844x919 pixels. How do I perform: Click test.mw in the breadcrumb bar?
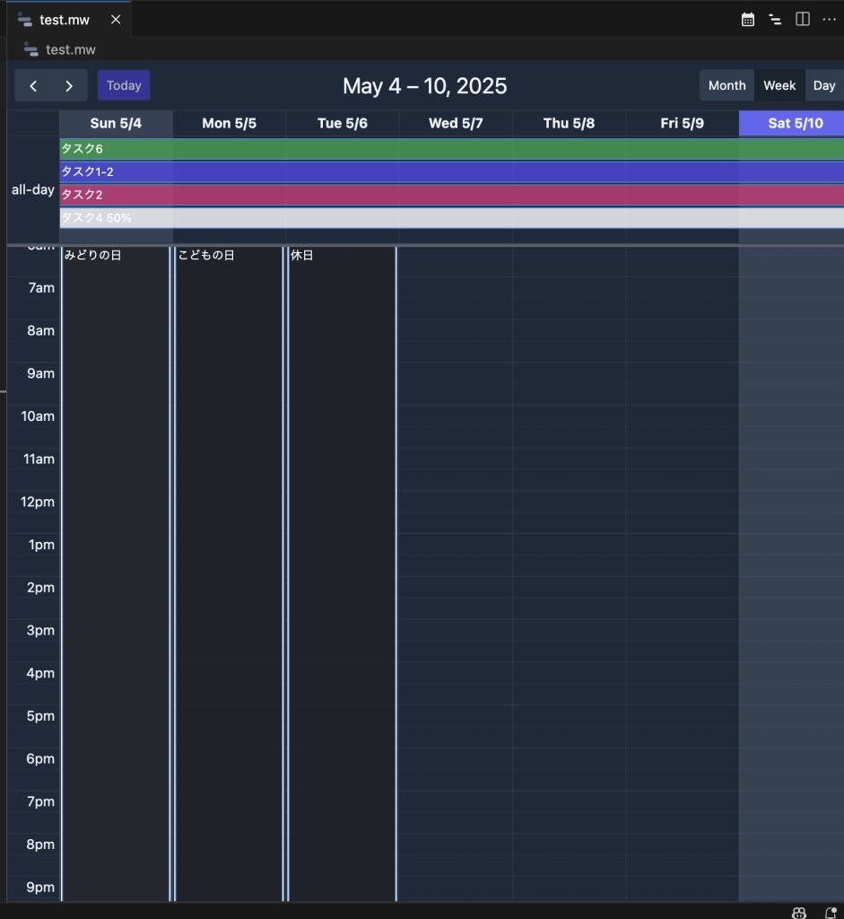(70, 49)
